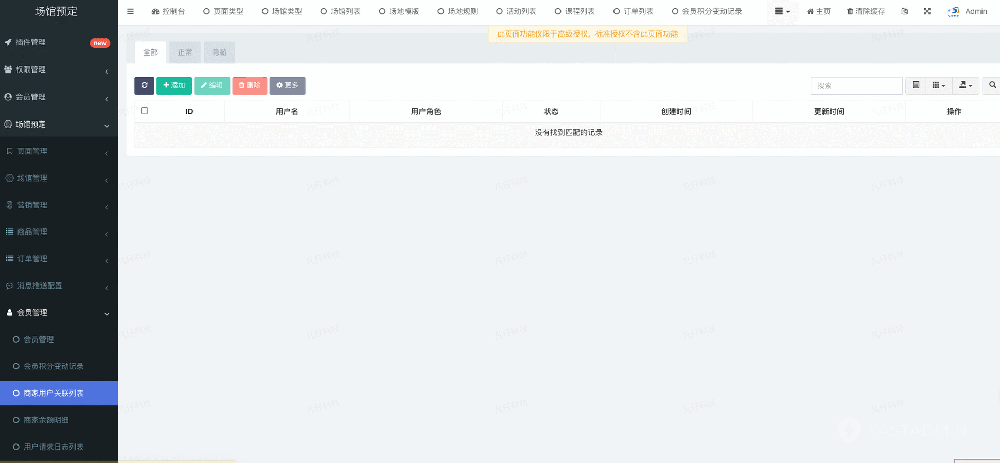Check the select-all checkbox in table header
The height and width of the screenshot is (463, 1000).
[x=145, y=111]
